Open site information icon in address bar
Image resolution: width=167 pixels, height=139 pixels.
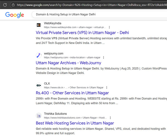point(13,5)
